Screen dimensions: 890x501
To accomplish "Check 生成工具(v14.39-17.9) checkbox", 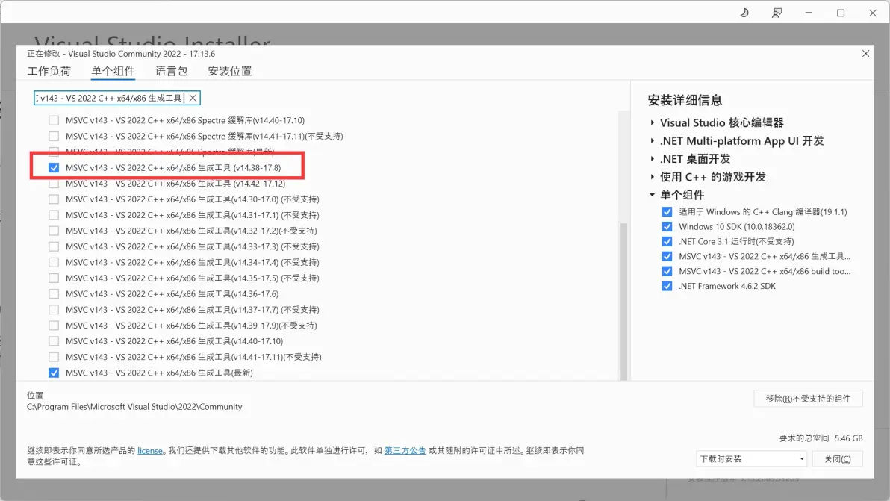I will (53, 326).
